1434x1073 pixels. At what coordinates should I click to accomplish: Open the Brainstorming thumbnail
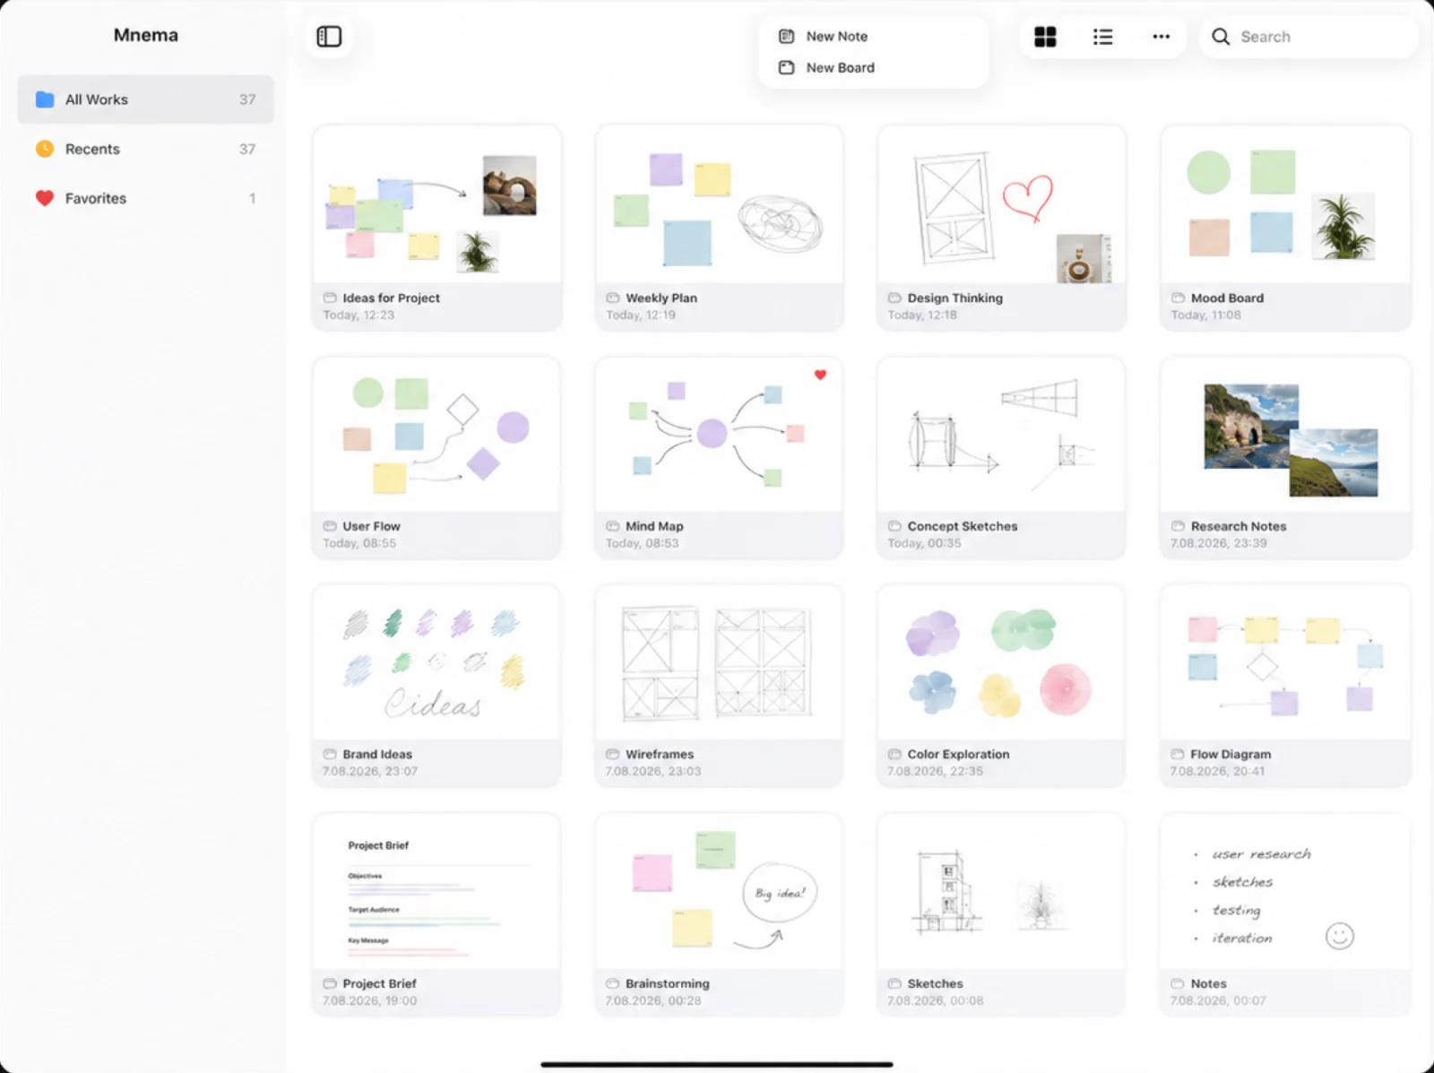click(719, 892)
